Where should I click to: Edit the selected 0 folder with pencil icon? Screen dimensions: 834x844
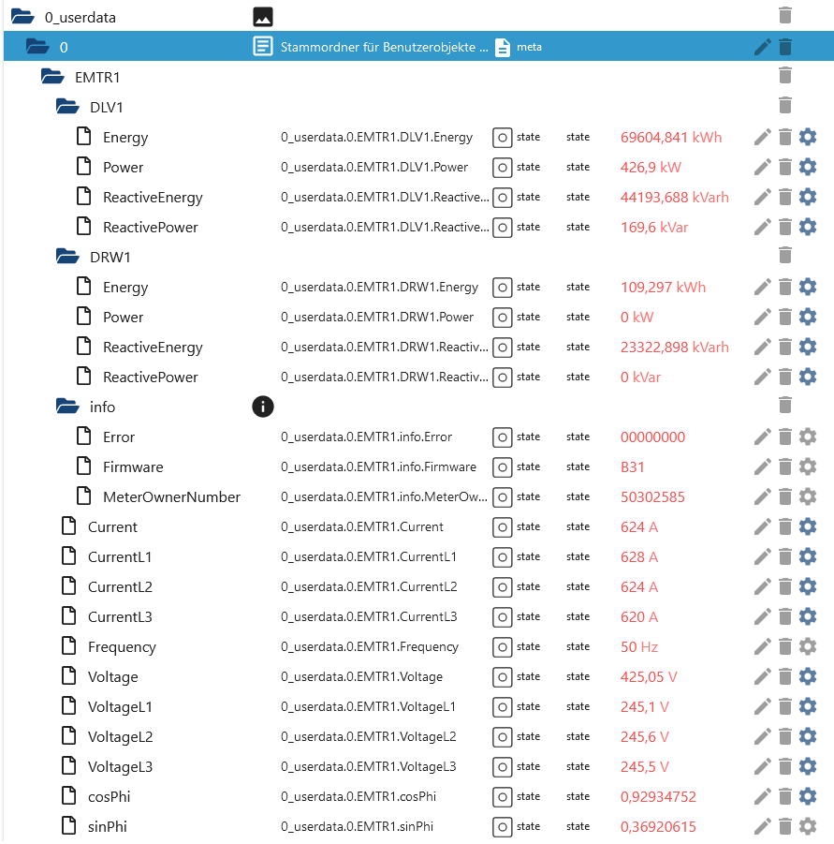point(763,47)
